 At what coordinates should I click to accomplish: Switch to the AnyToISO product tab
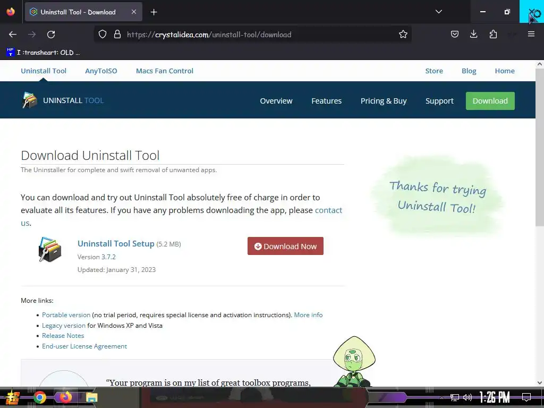point(101,71)
